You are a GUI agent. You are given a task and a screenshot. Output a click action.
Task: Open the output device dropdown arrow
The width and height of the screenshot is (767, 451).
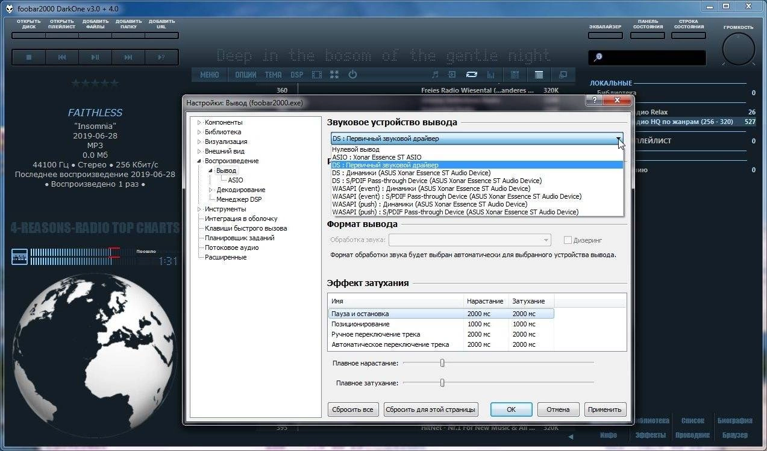tap(618, 138)
